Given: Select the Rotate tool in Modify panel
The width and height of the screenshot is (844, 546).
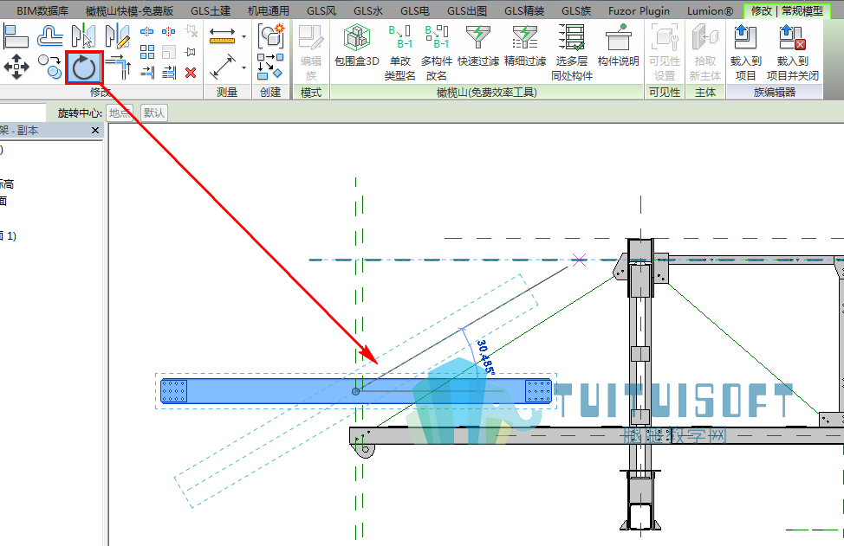Looking at the screenshot, I should point(84,67).
